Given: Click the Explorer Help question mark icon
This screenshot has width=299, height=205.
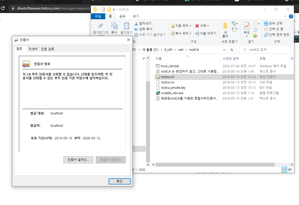Looking at the screenshot, I should pyautogui.click(x=291, y=16).
